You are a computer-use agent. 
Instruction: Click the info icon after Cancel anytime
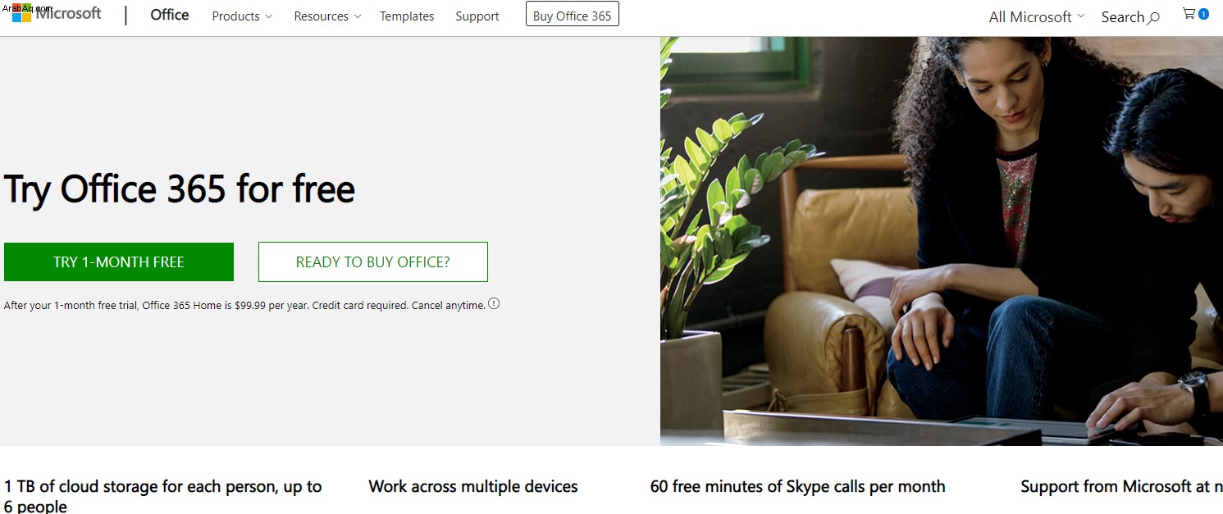[494, 303]
